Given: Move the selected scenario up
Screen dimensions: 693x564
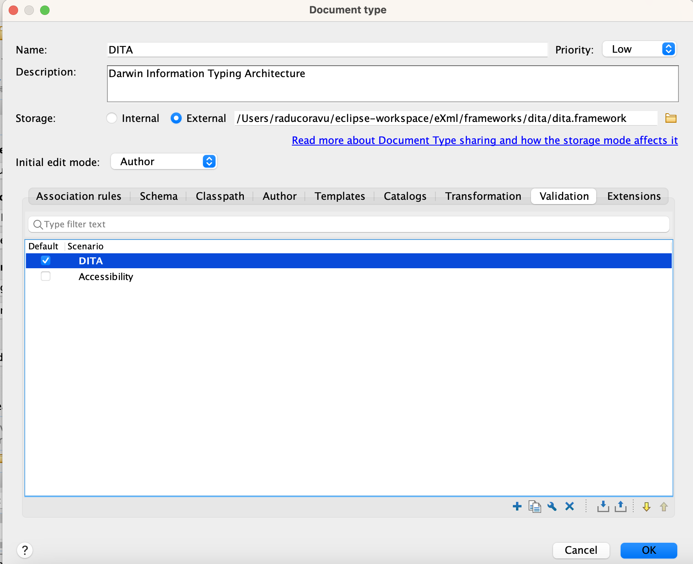Looking at the screenshot, I should (x=664, y=507).
